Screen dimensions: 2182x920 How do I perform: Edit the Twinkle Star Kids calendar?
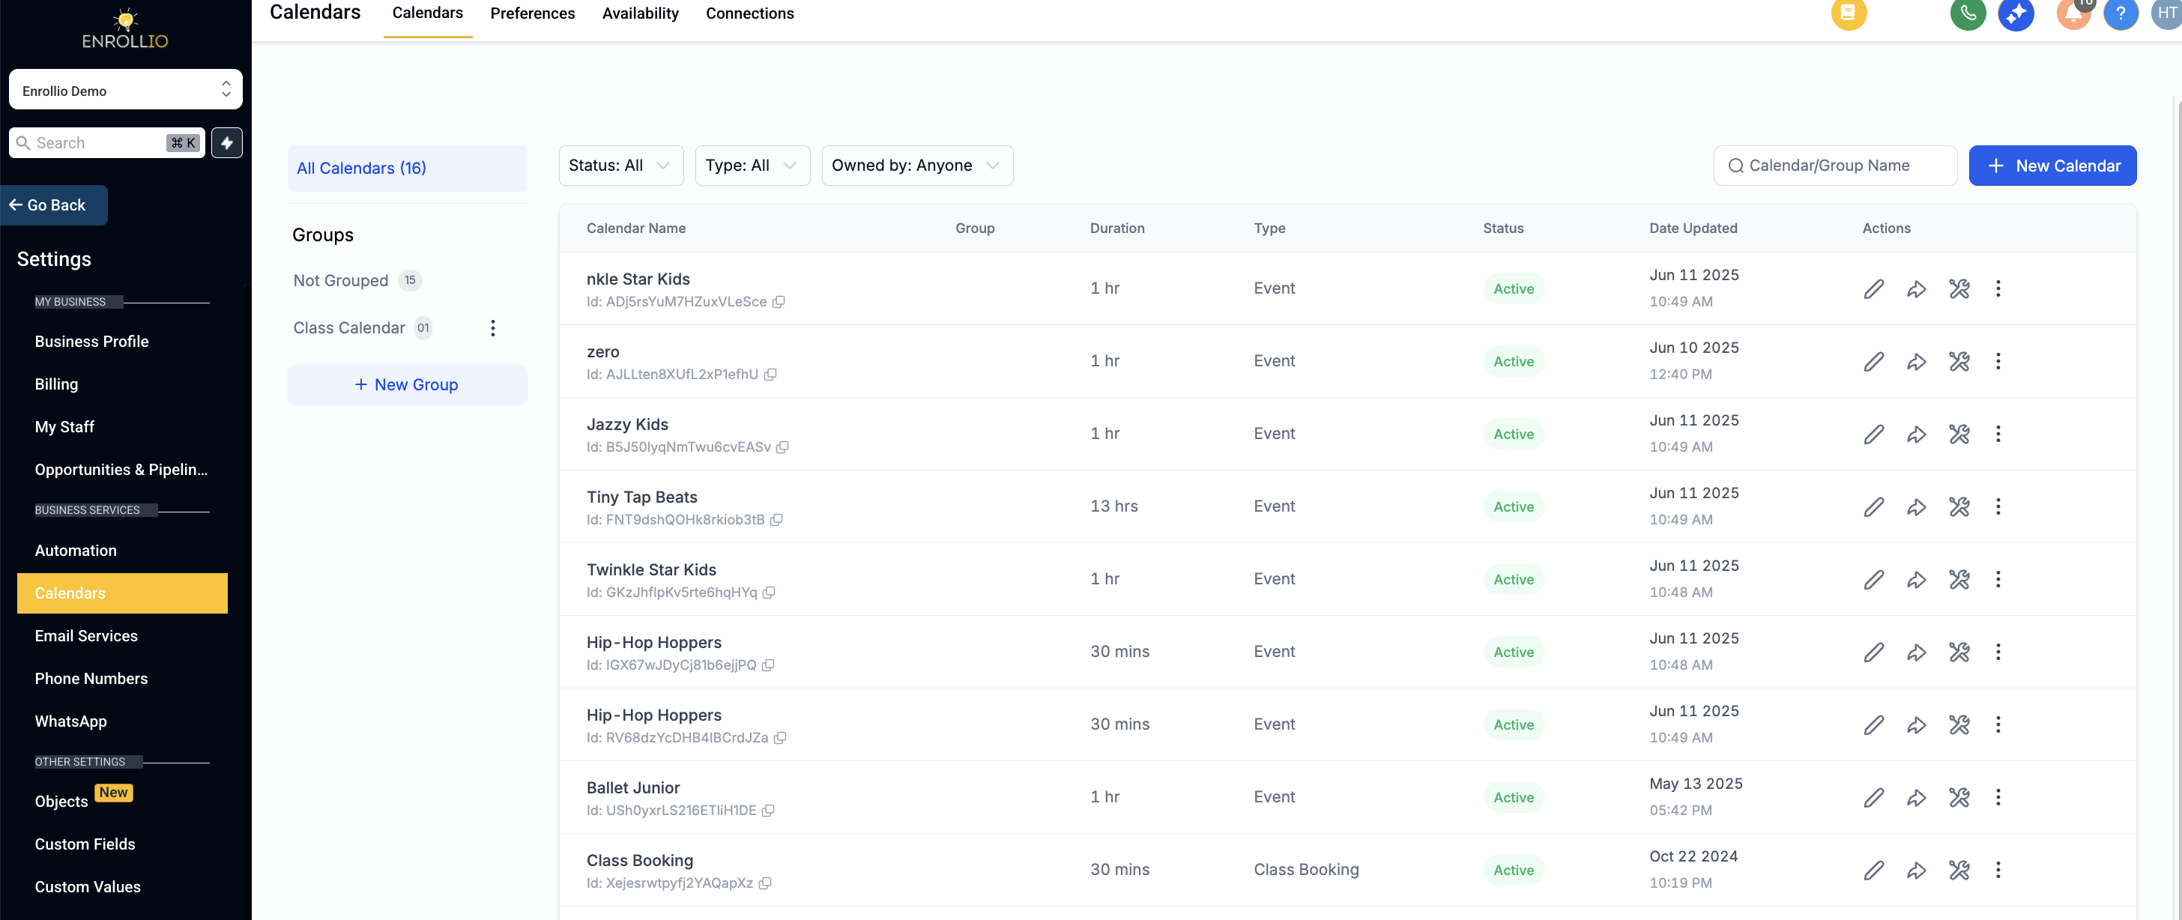pos(1874,579)
